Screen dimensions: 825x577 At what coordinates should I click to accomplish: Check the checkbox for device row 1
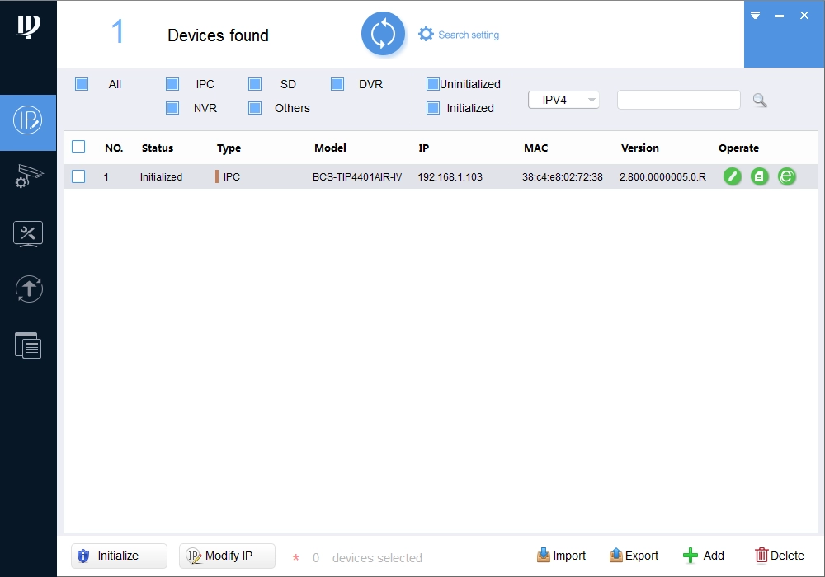tap(78, 176)
